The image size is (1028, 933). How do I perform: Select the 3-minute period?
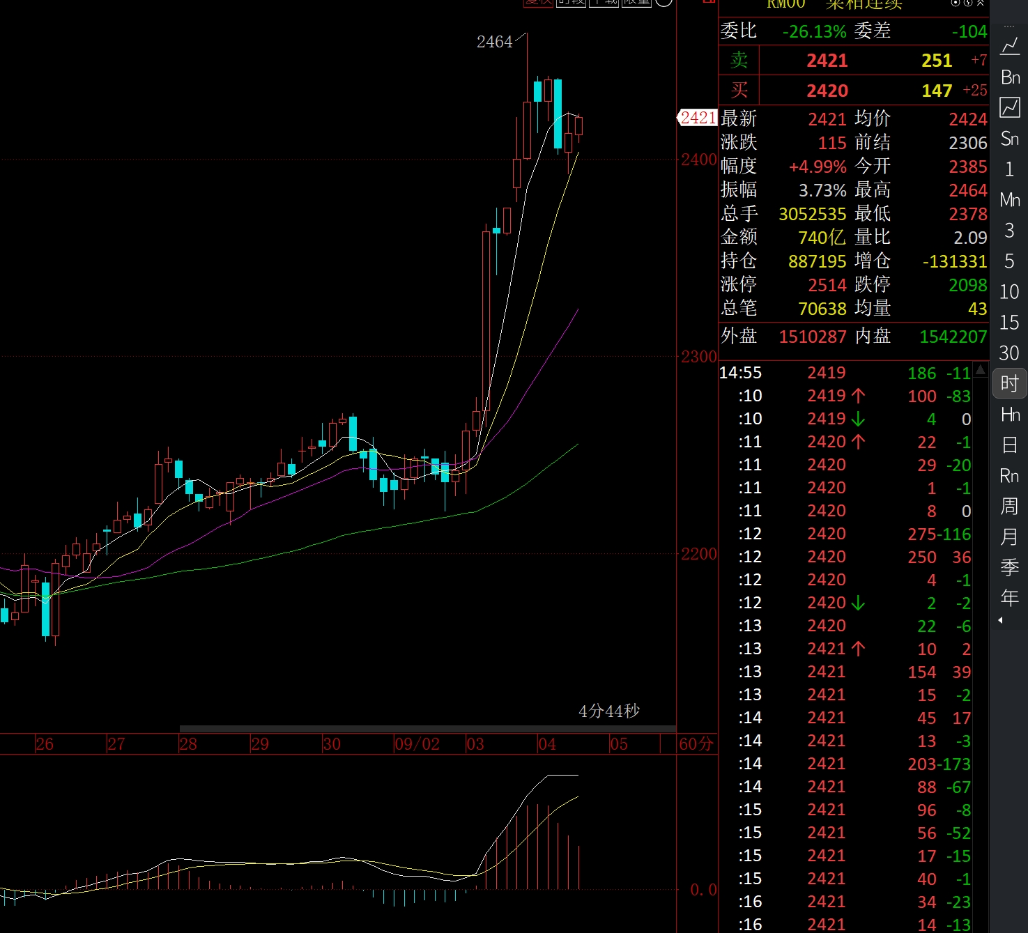(x=1009, y=230)
